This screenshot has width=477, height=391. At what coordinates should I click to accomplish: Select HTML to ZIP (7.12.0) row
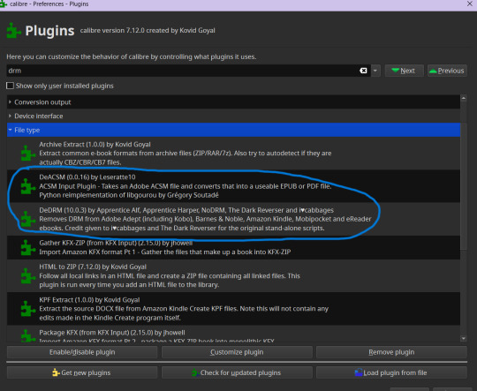pyautogui.click(x=233, y=275)
